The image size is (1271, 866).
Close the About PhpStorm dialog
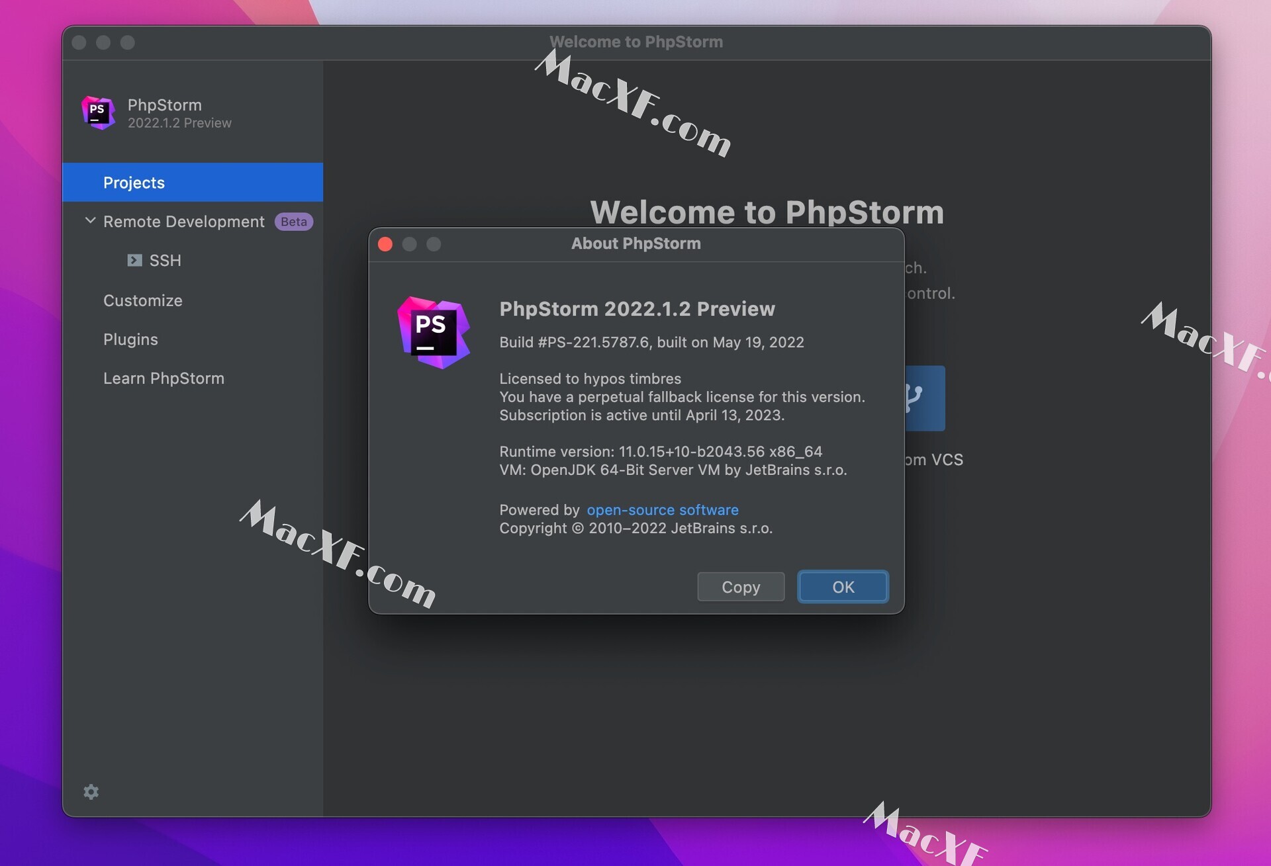[385, 244]
